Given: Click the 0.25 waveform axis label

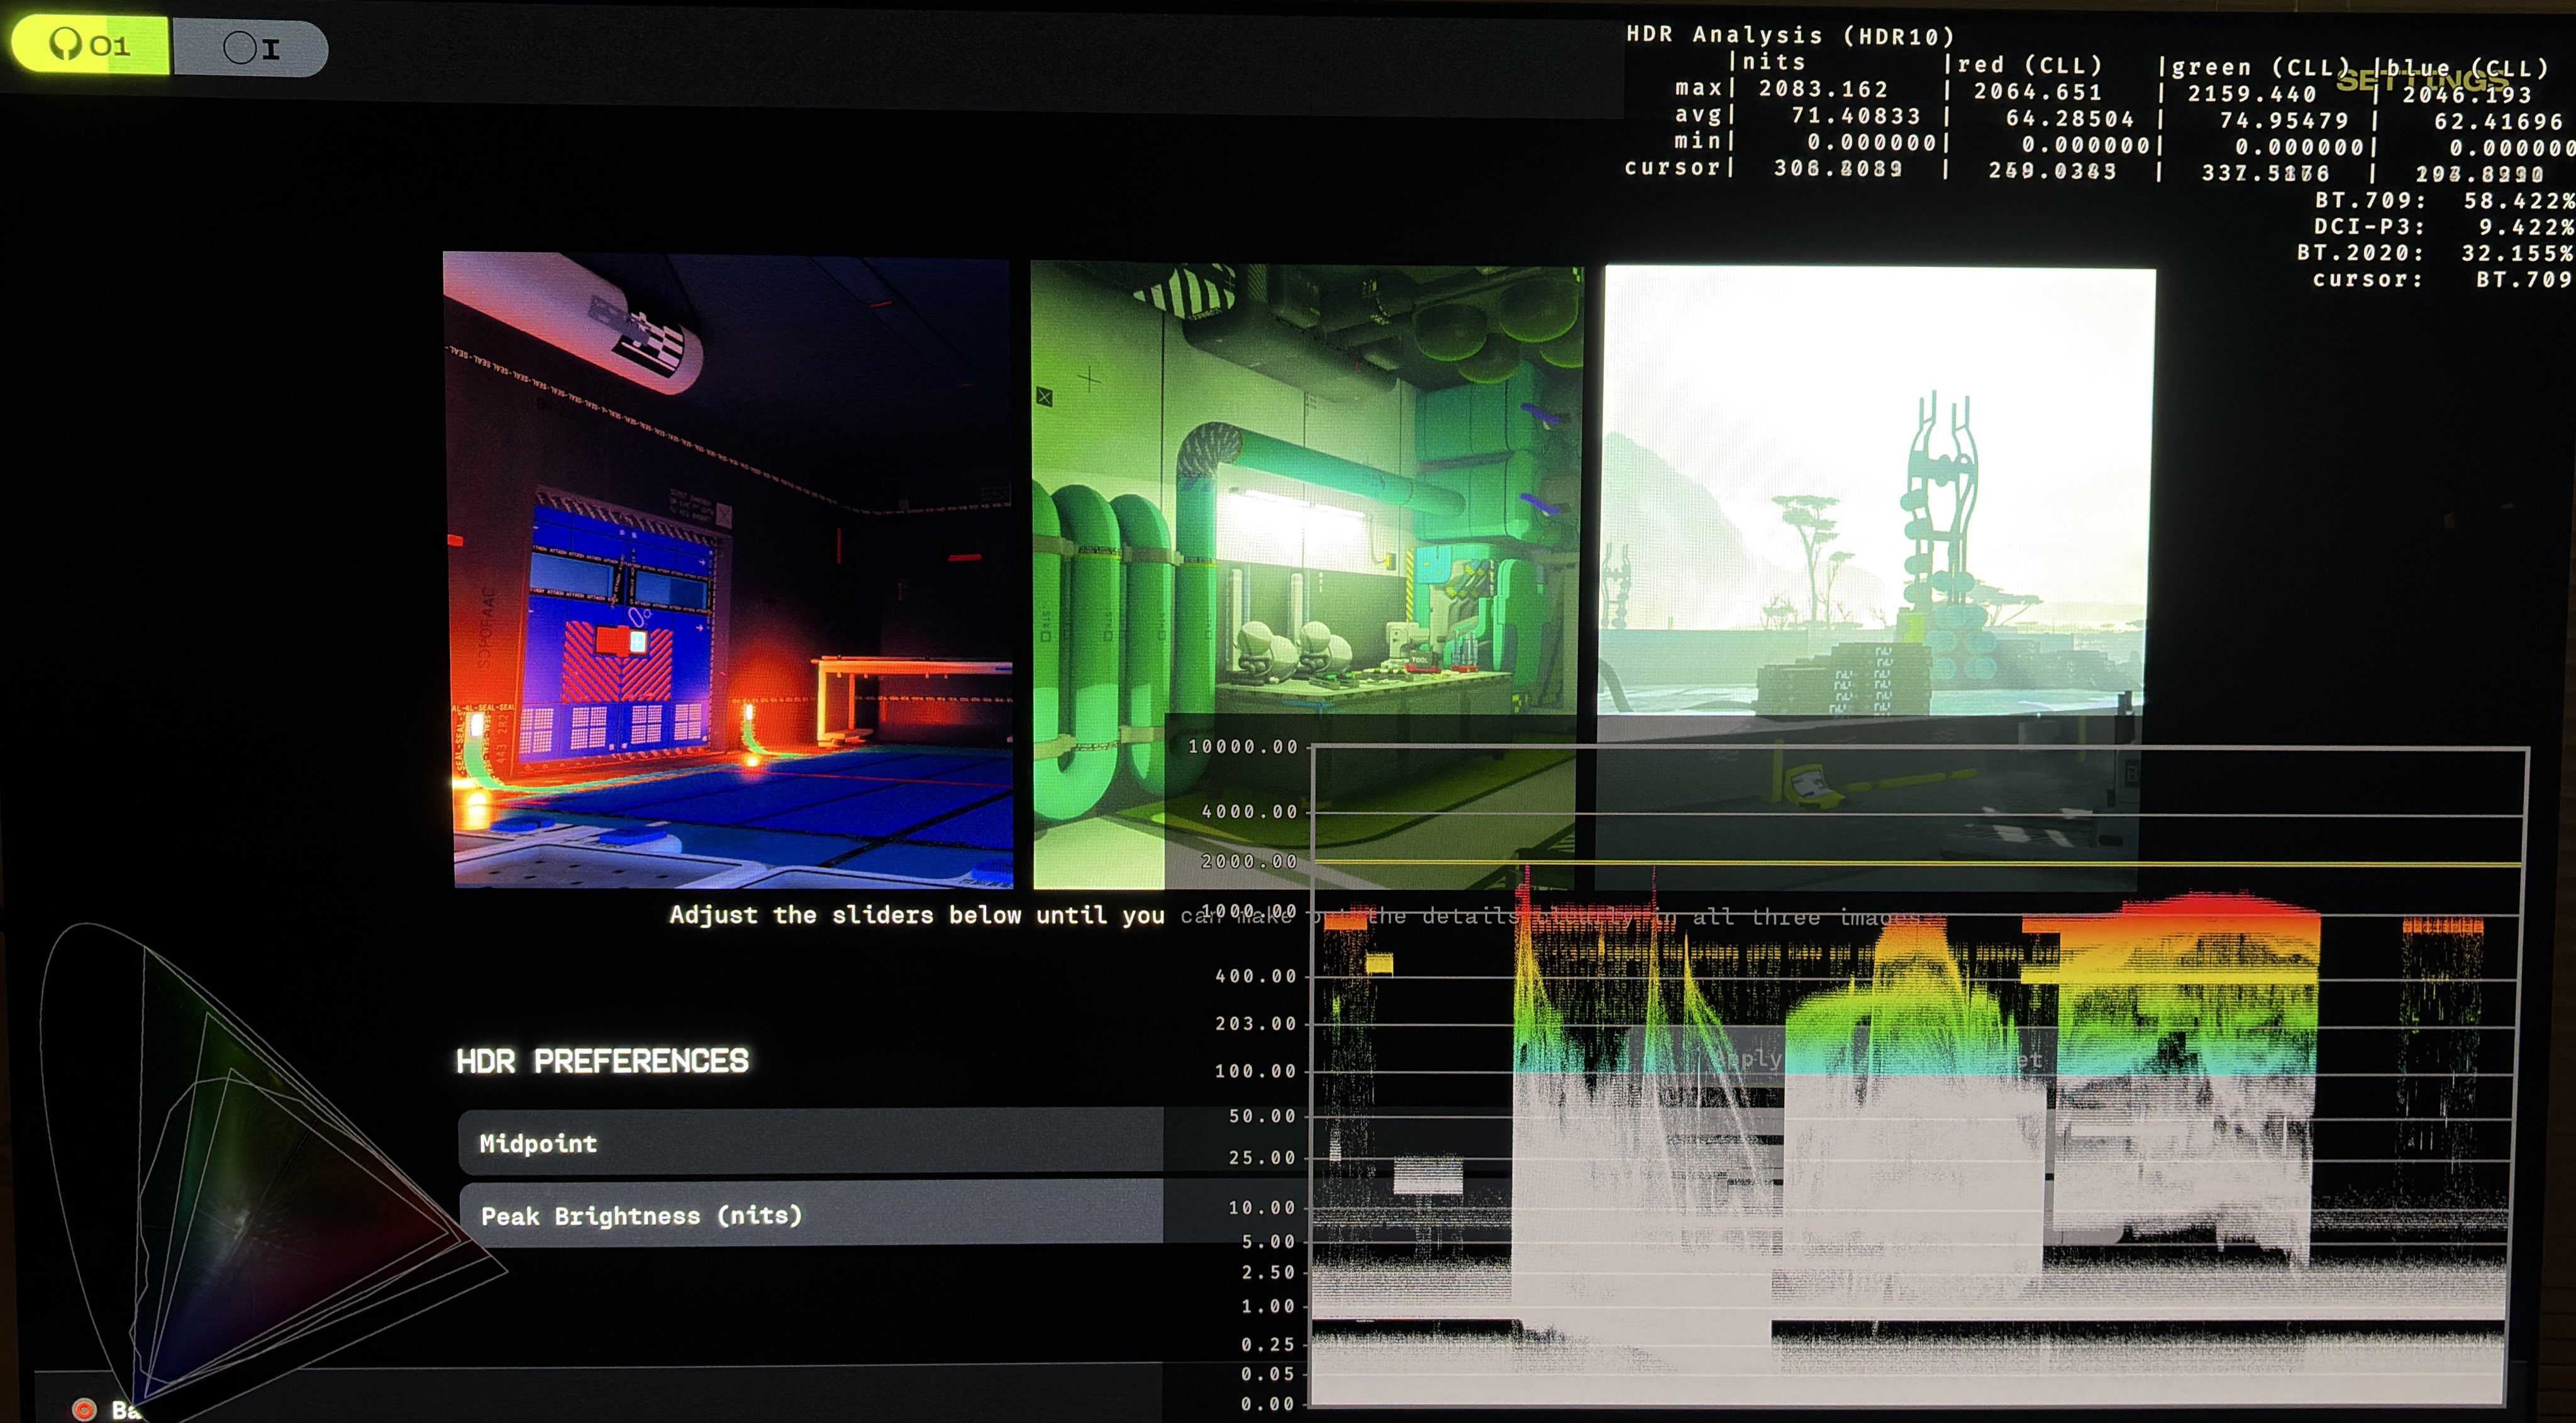Looking at the screenshot, I should pyautogui.click(x=1268, y=1345).
